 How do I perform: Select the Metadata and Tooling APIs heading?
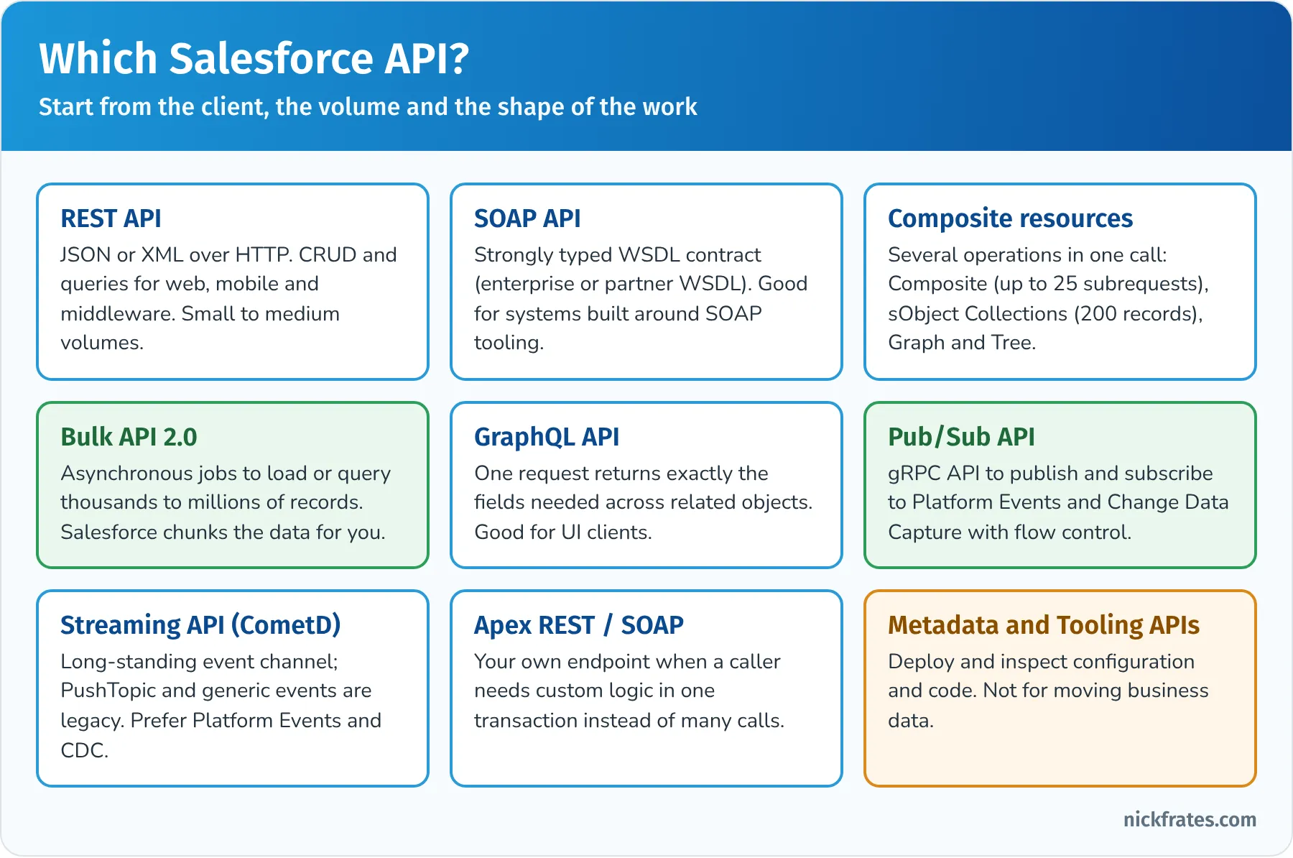(x=1044, y=624)
